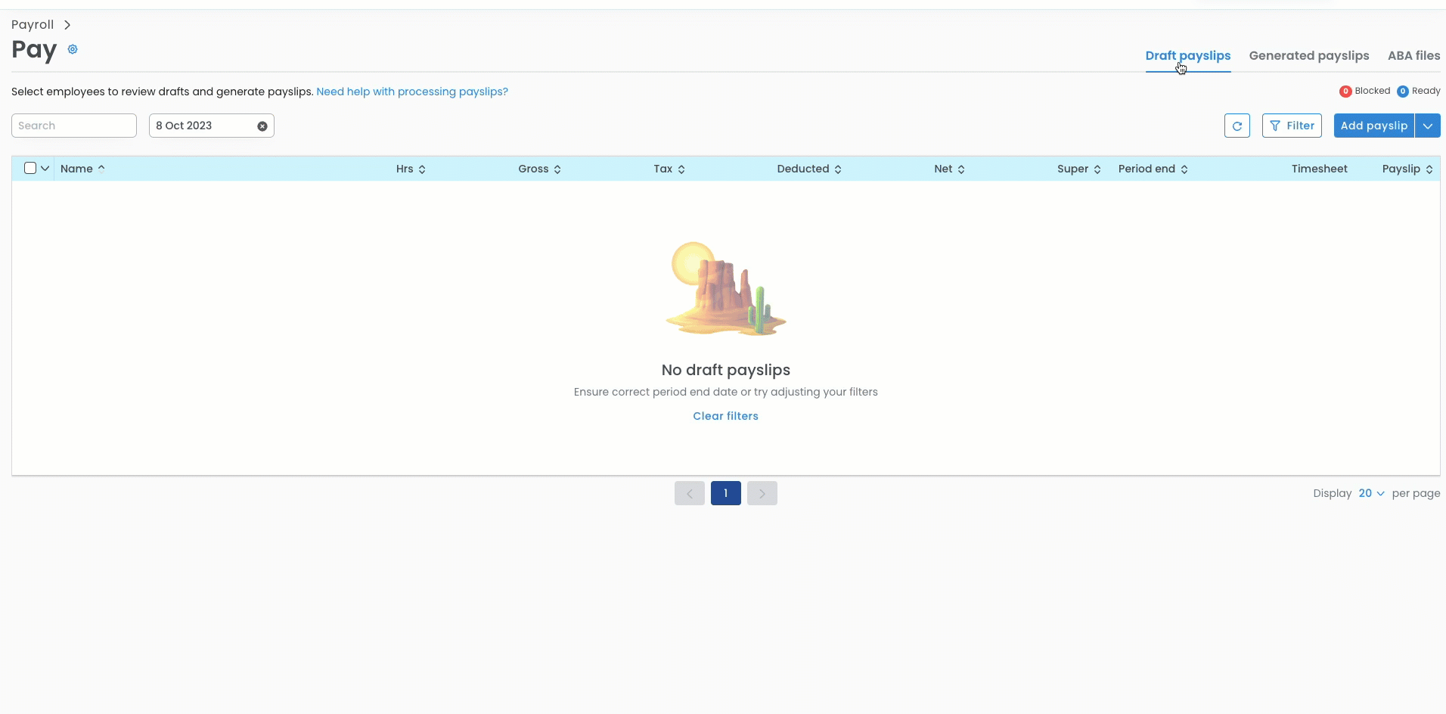The height and width of the screenshot is (714, 1446).
Task: Click the settings gear beside Pay title
Action: coord(73,49)
